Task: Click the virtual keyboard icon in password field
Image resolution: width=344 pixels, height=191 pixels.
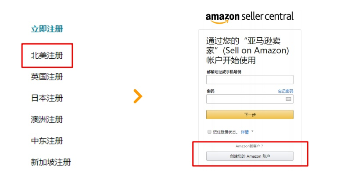Action: 288,99
